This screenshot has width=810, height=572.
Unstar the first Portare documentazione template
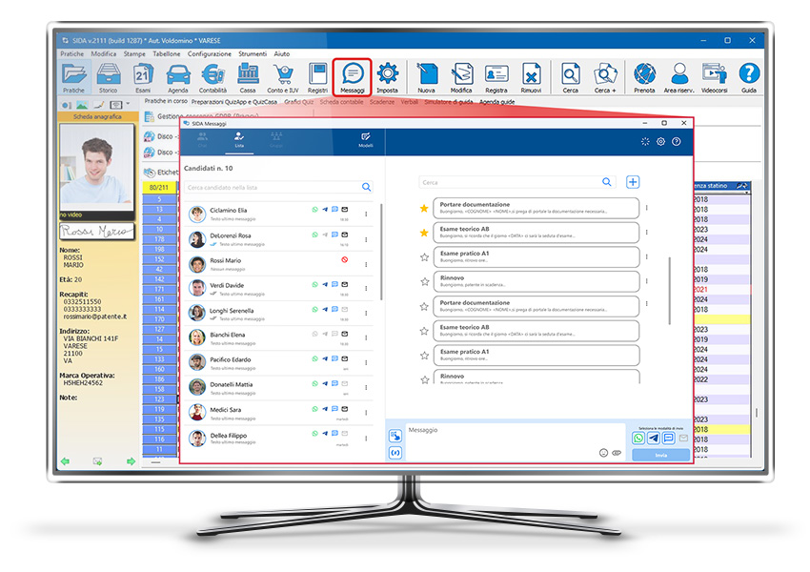pyautogui.click(x=424, y=208)
